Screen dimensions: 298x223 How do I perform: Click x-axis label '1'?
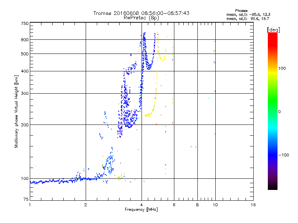[30, 205]
